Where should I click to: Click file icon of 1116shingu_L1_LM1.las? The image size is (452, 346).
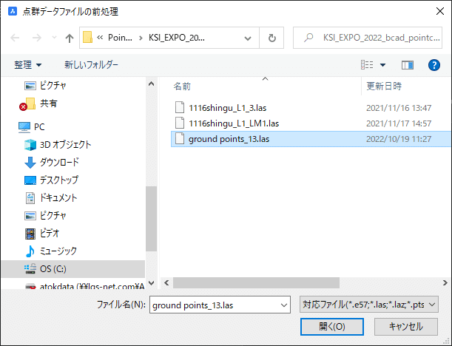[x=180, y=123]
